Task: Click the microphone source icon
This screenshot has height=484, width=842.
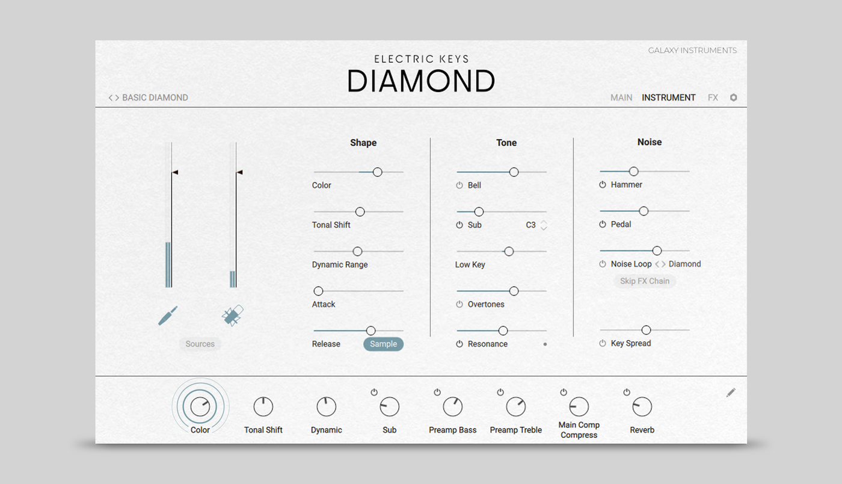Action: (x=233, y=315)
